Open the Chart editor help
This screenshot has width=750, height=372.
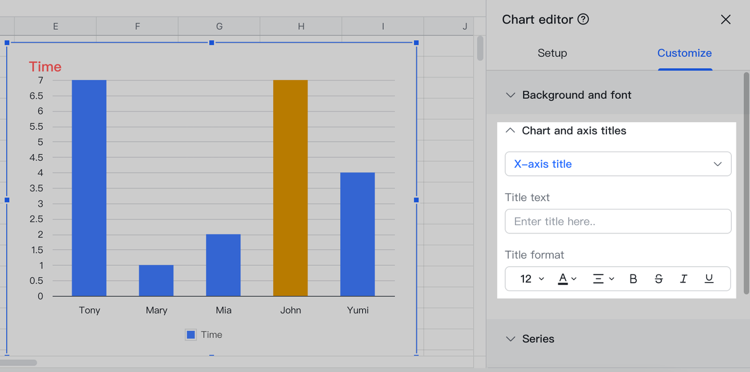coord(583,19)
